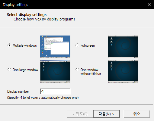
Task: Click the One window without titlebar preview
Action: coord(123,71)
